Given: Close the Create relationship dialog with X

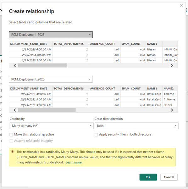Looking at the screenshot, I should pyautogui.click(x=181, y=6).
